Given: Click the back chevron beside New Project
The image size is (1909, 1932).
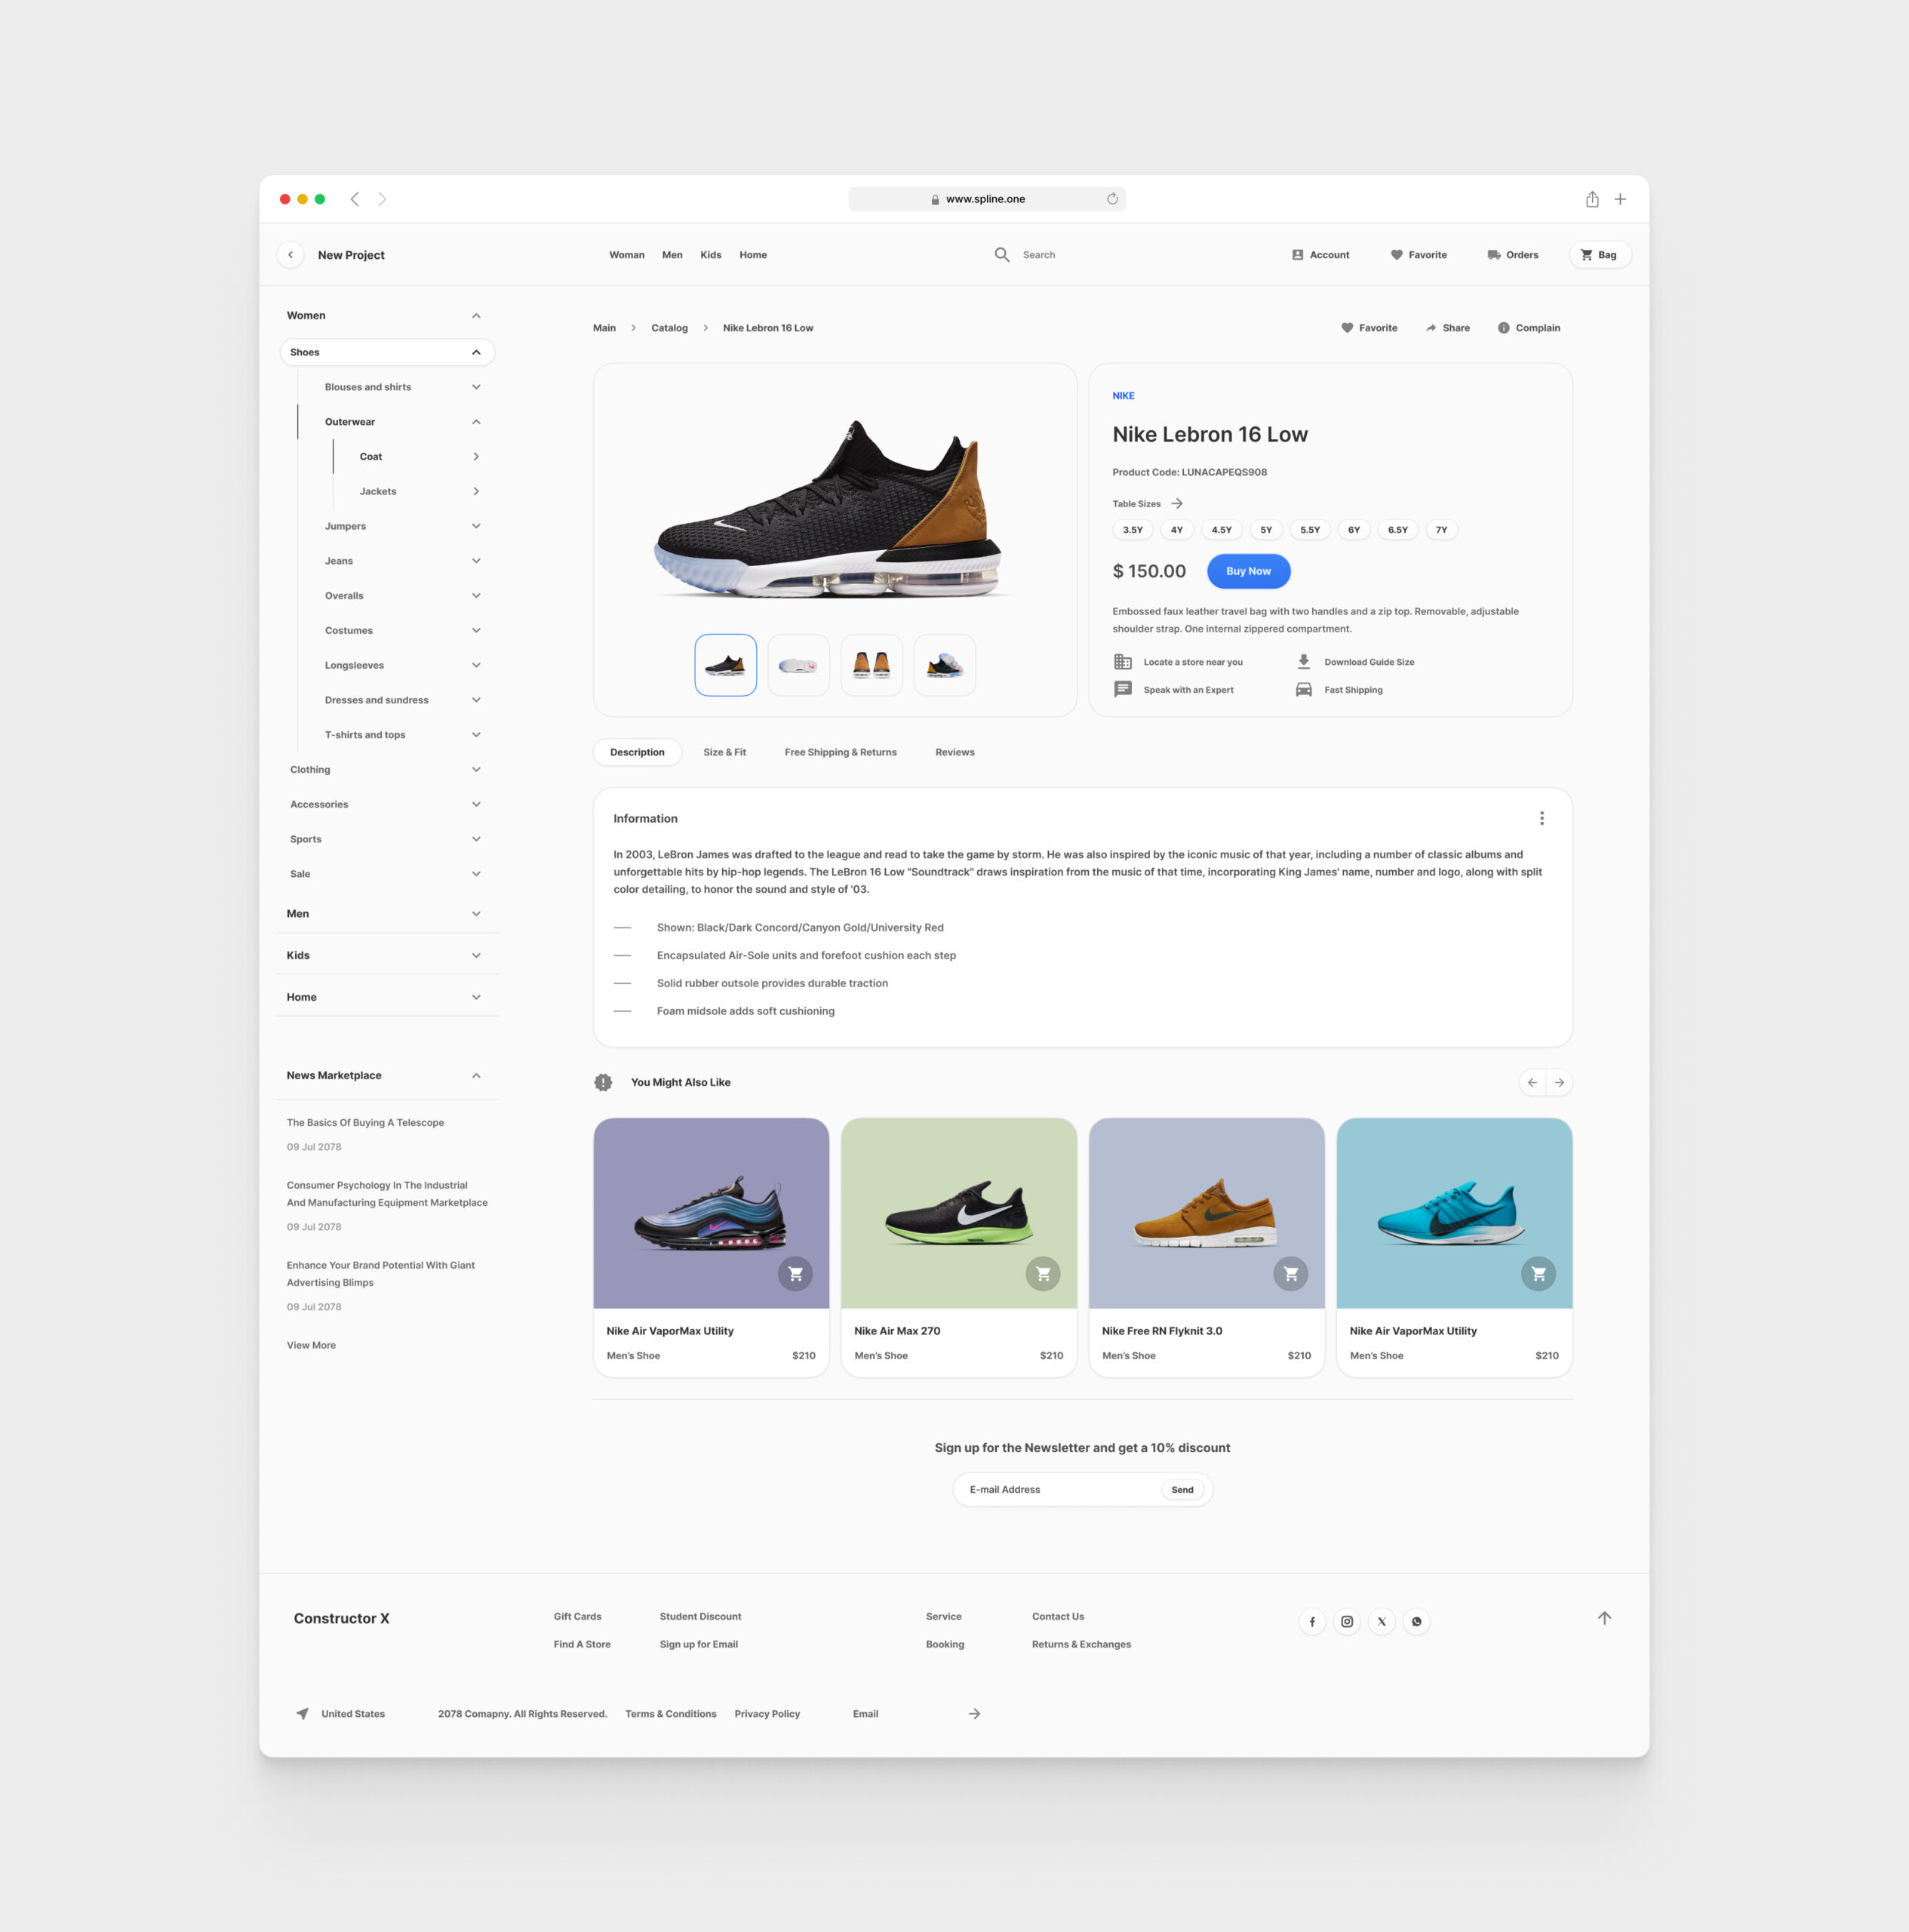Looking at the screenshot, I should click(x=291, y=255).
